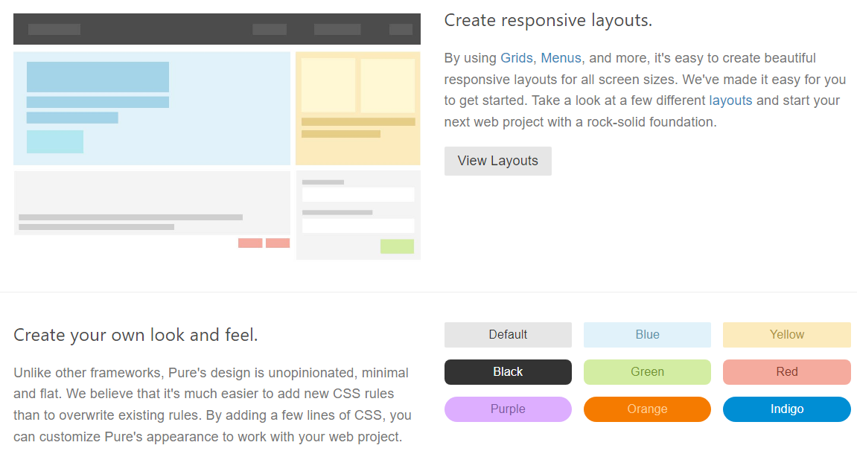Click the "Create responsive layouts." heading
Screen dimensions: 857x451
click(548, 21)
